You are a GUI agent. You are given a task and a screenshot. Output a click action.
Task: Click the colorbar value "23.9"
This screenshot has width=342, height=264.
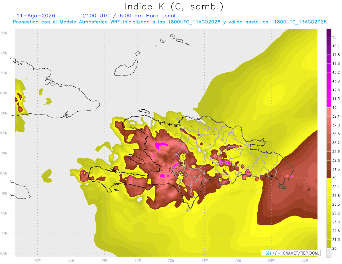point(336,222)
